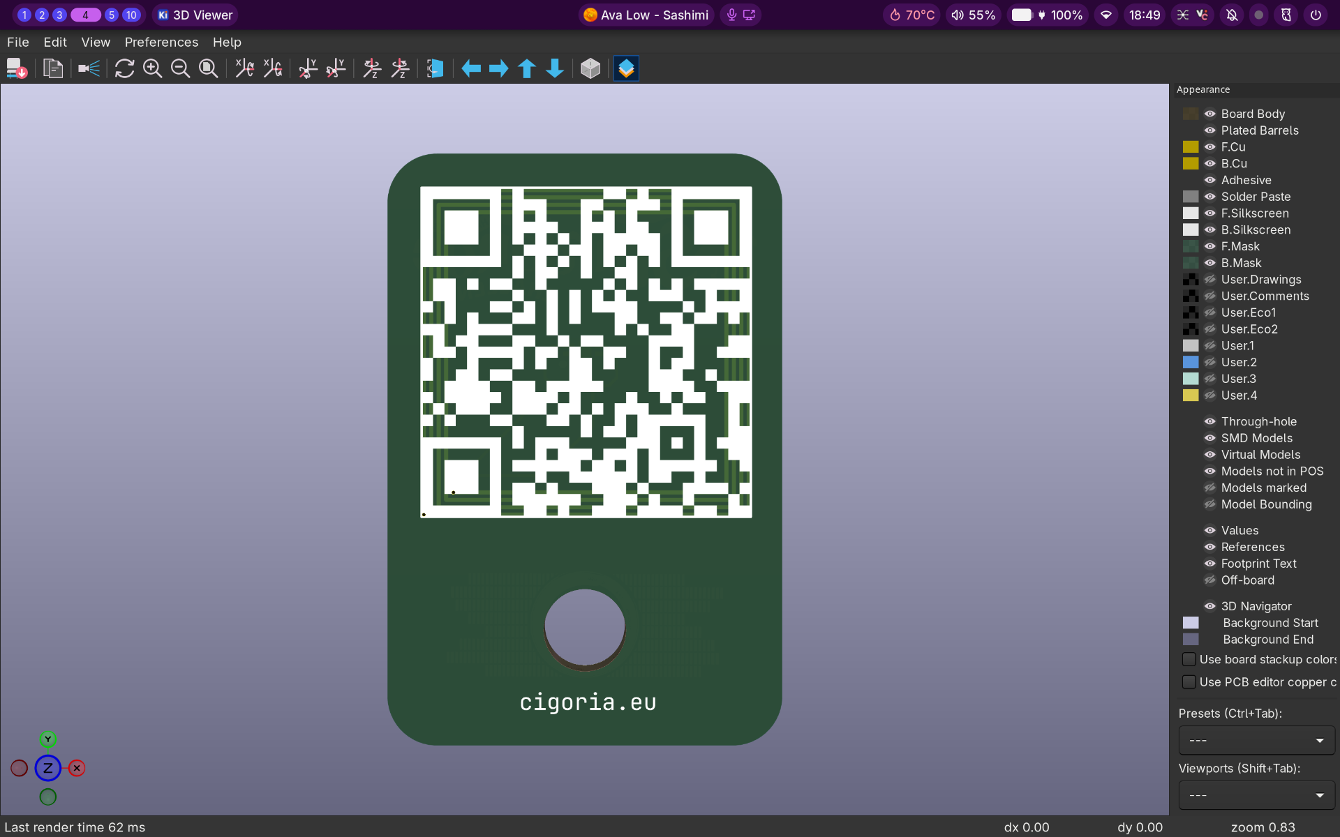Move board up with blue arrow
The height and width of the screenshot is (837, 1340).
pyautogui.click(x=527, y=68)
